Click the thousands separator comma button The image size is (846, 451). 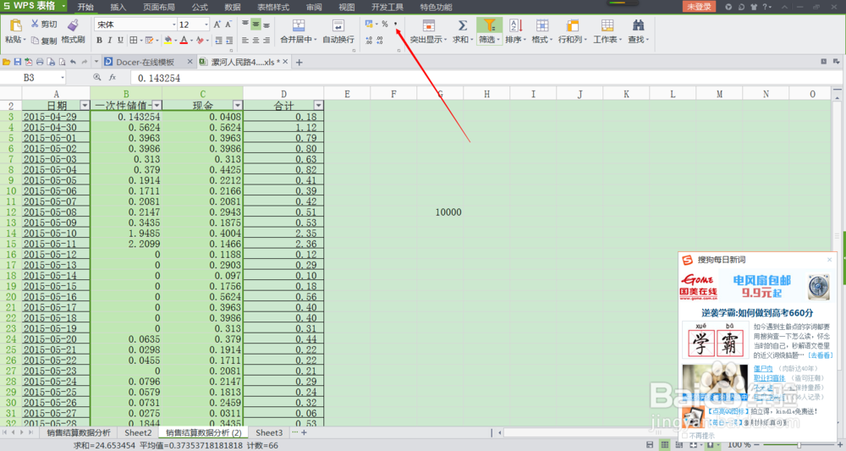point(395,24)
